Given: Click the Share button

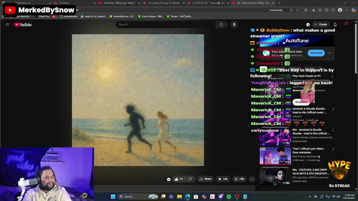Looking at the screenshot, I should tap(205, 179).
